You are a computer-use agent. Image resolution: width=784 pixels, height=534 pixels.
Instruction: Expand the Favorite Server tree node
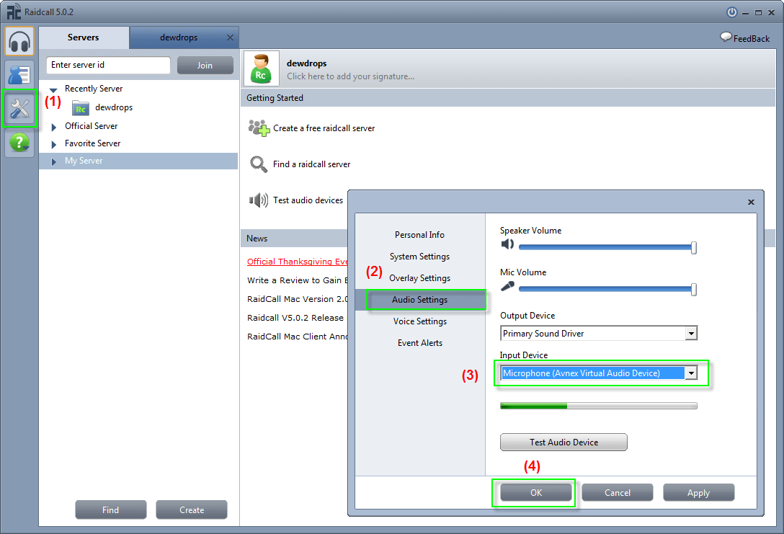(54, 144)
